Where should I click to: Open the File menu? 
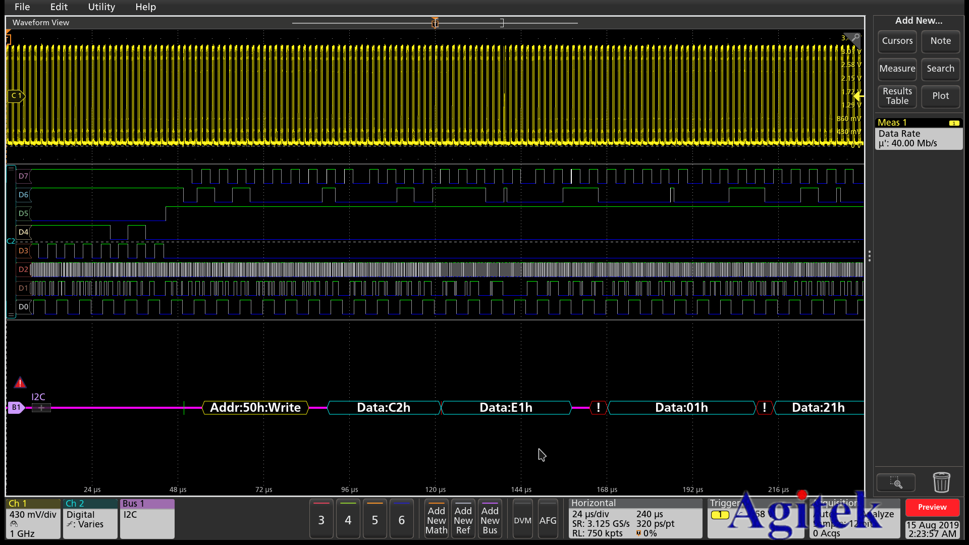pos(22,7)
